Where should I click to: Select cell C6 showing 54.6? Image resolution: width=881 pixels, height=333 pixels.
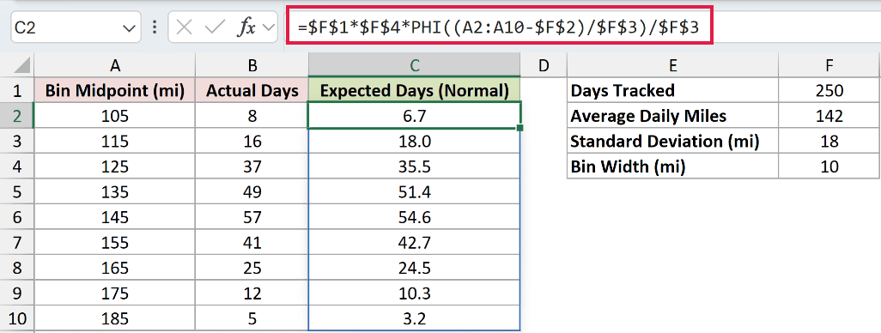414,217
